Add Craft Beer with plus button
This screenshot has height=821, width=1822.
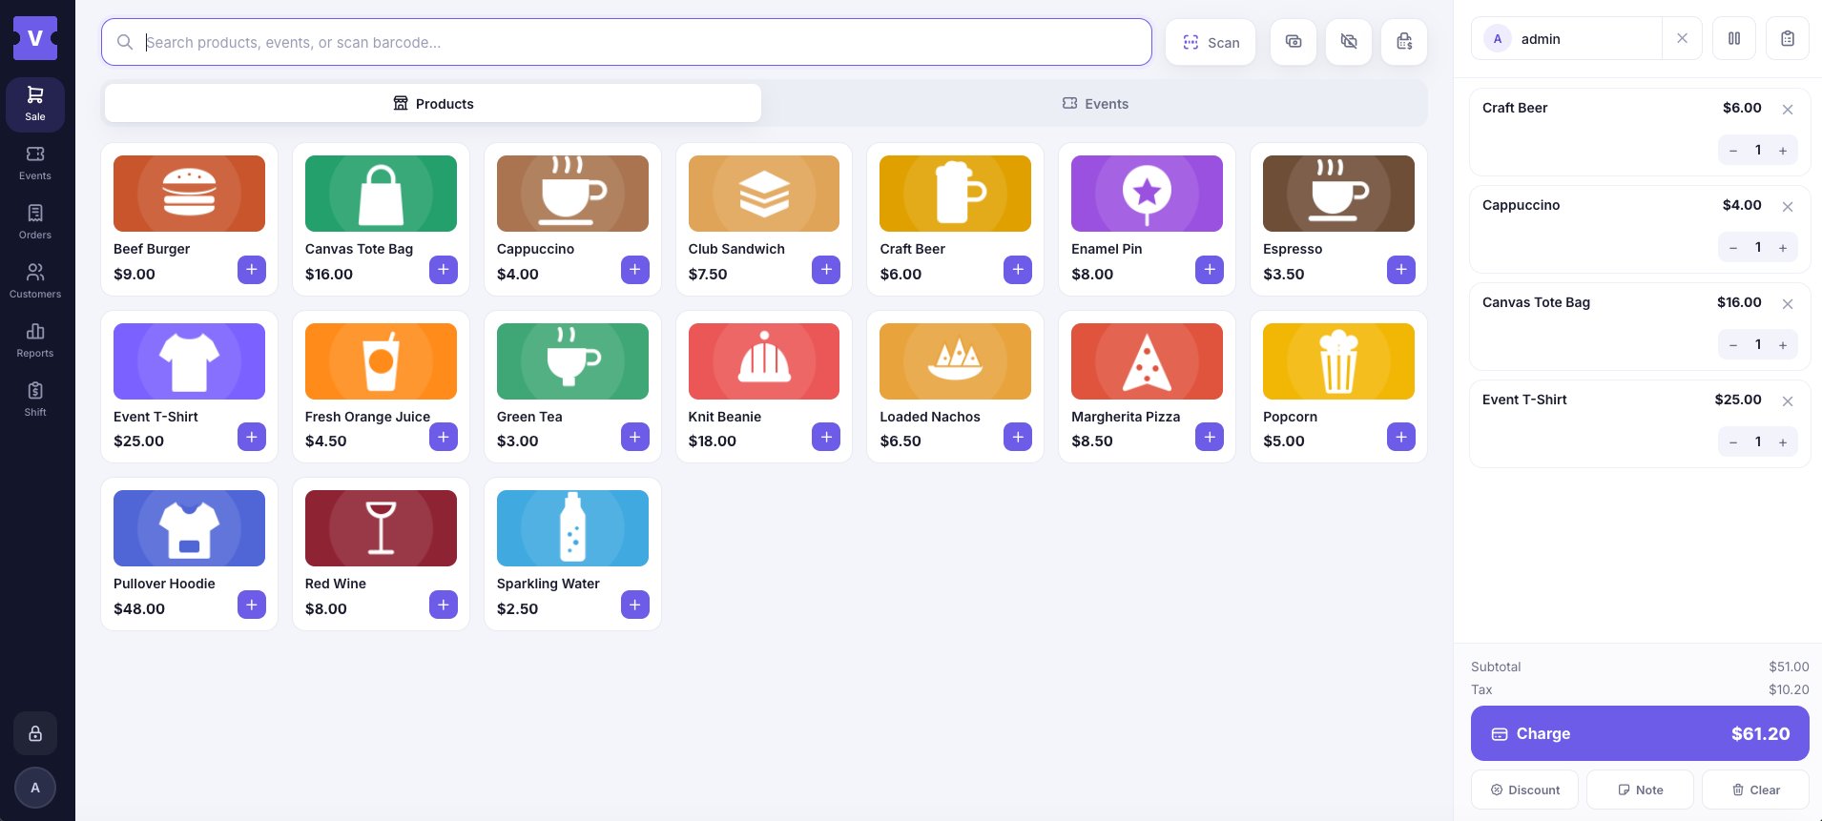[x=1018, y=270]
